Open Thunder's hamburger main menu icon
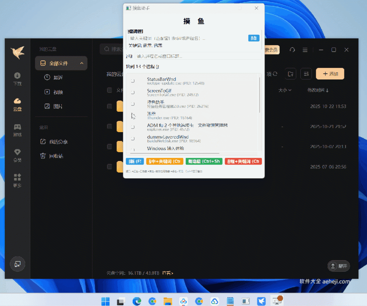The width and height of the screenshot is (367, 306). click(305, 50)
